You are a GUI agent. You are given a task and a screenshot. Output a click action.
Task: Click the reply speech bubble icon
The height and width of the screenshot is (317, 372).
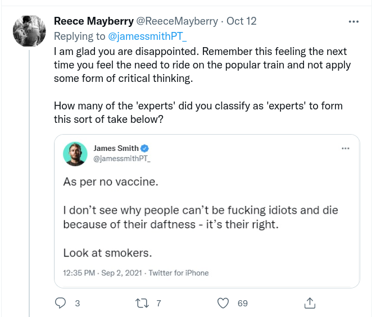coord(61,303)
